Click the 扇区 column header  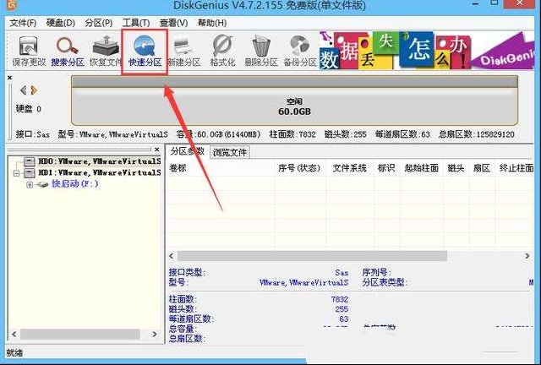pos(482,168)
